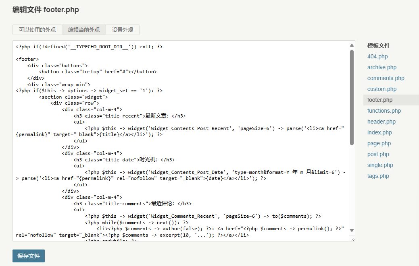419x266 pixels.
Task: Open index.php template file
Action: coord(379,132)
